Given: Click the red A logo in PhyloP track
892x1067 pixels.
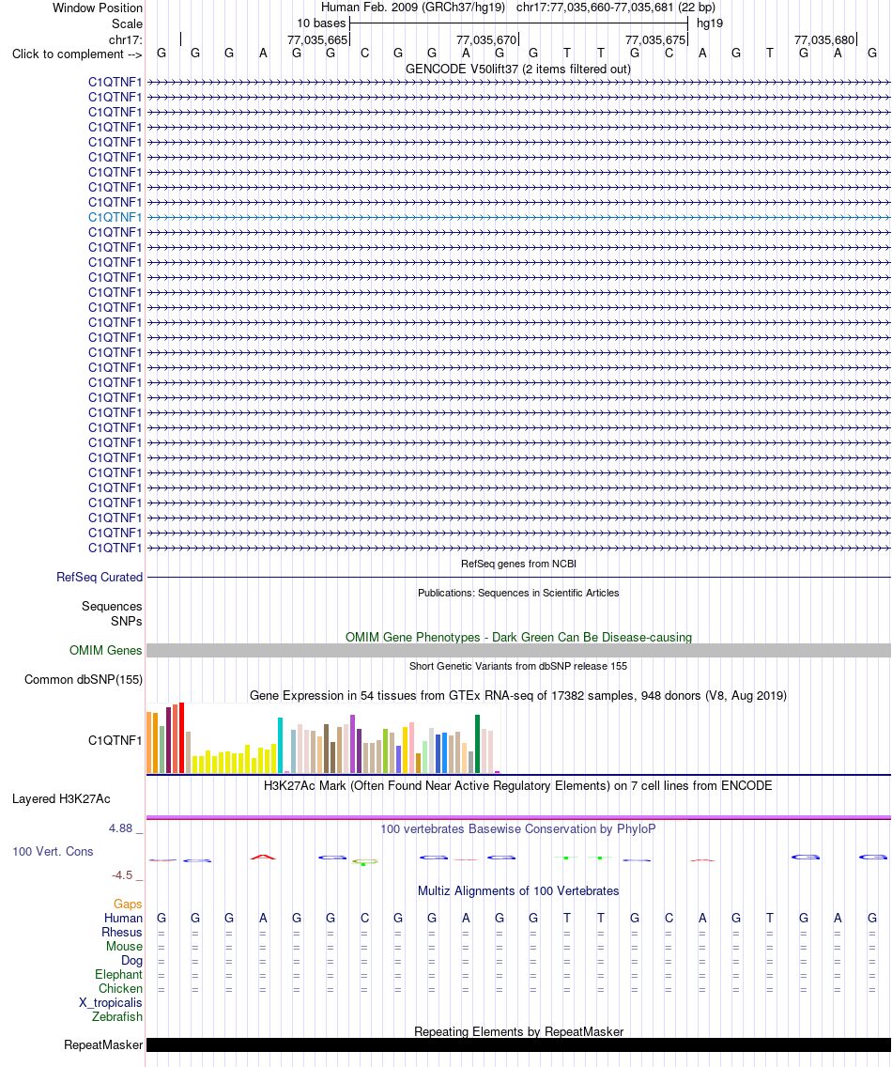Looking at the screenshot, I should (263, 857).
